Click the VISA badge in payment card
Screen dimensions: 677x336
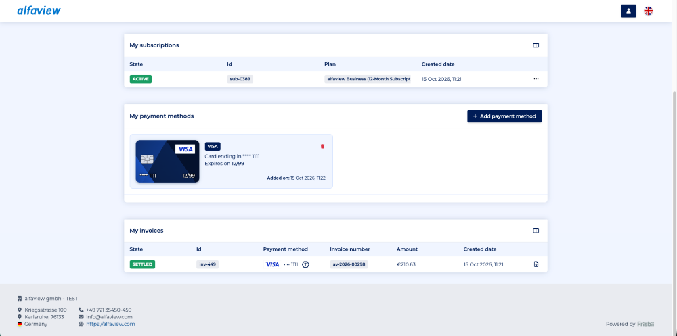tap(213, 146)
